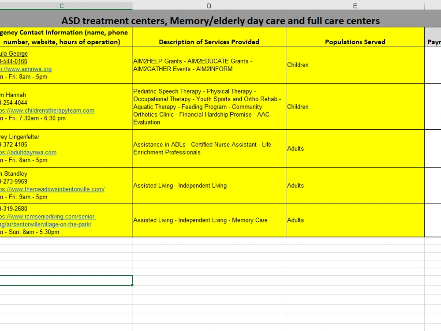Click the hours text 'Fri: 7:30am - 6:30 pm'

[x=37, y=118]
